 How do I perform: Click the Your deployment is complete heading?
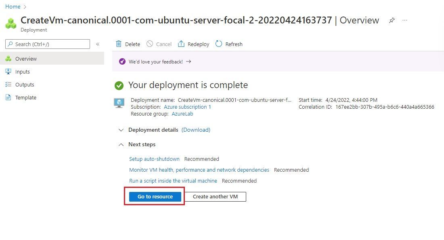(188, 85)
